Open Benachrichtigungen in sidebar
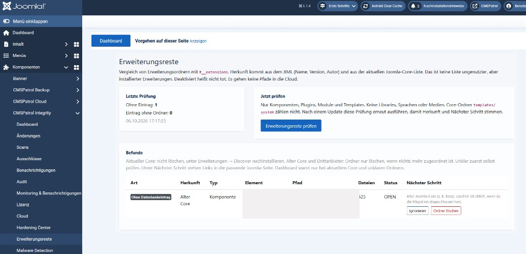This screenshot has width=526, height=254. pyautogui.click(x=36, y=170)
